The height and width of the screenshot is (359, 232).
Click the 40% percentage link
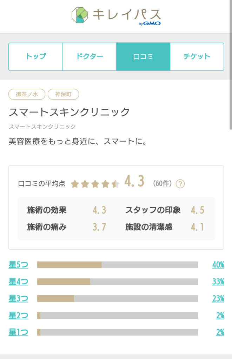(x=218, y=265)
